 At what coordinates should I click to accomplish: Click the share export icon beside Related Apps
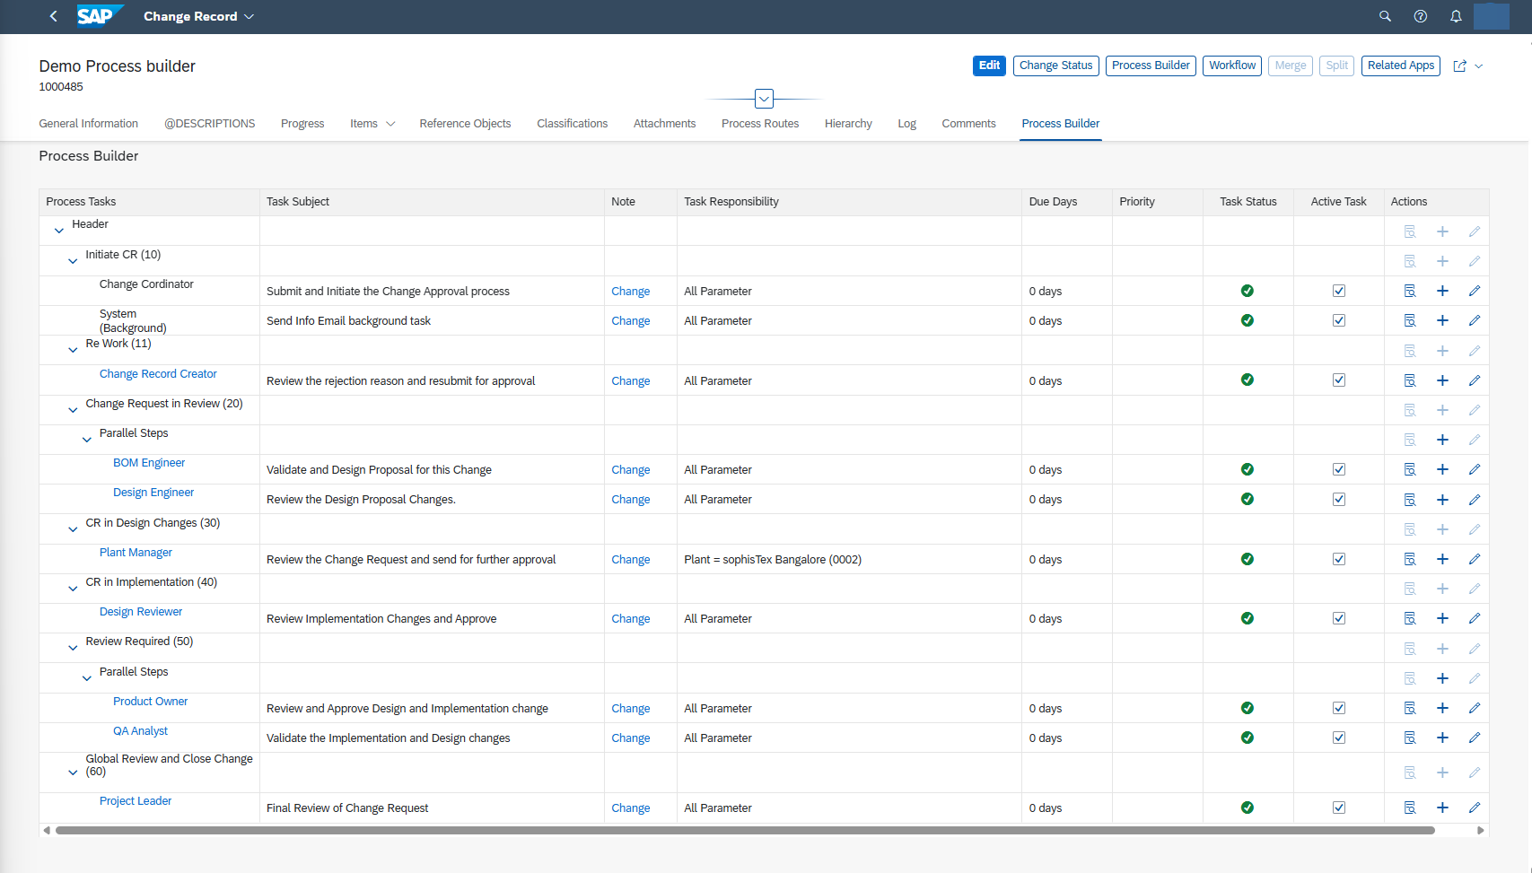tap(1460, 65)
